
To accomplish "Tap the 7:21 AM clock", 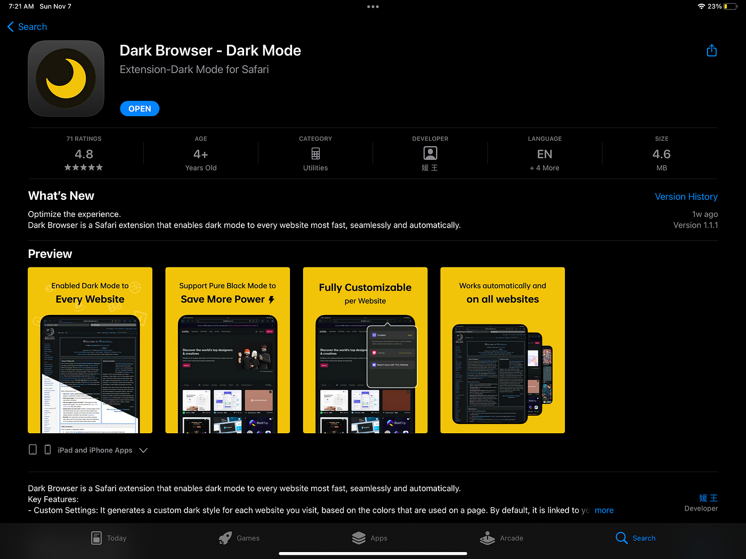I will 21,6.
